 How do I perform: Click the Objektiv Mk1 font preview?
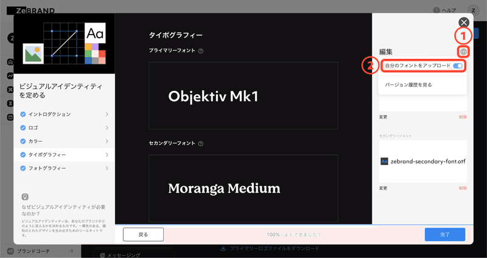click(x=243, y=95)
